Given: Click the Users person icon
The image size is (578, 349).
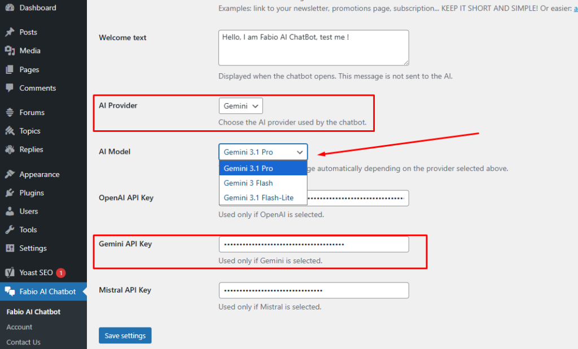Looking at the screenshot, I should [10, 211].
